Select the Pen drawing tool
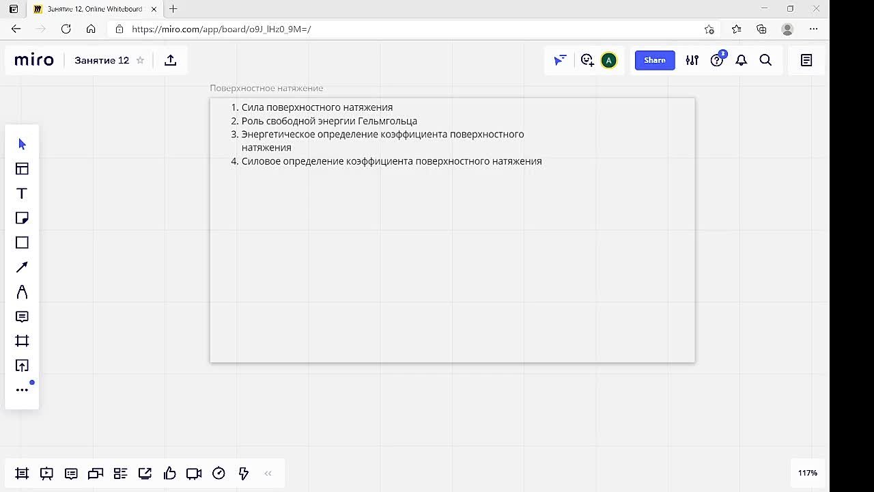 [x=22, y=292]
